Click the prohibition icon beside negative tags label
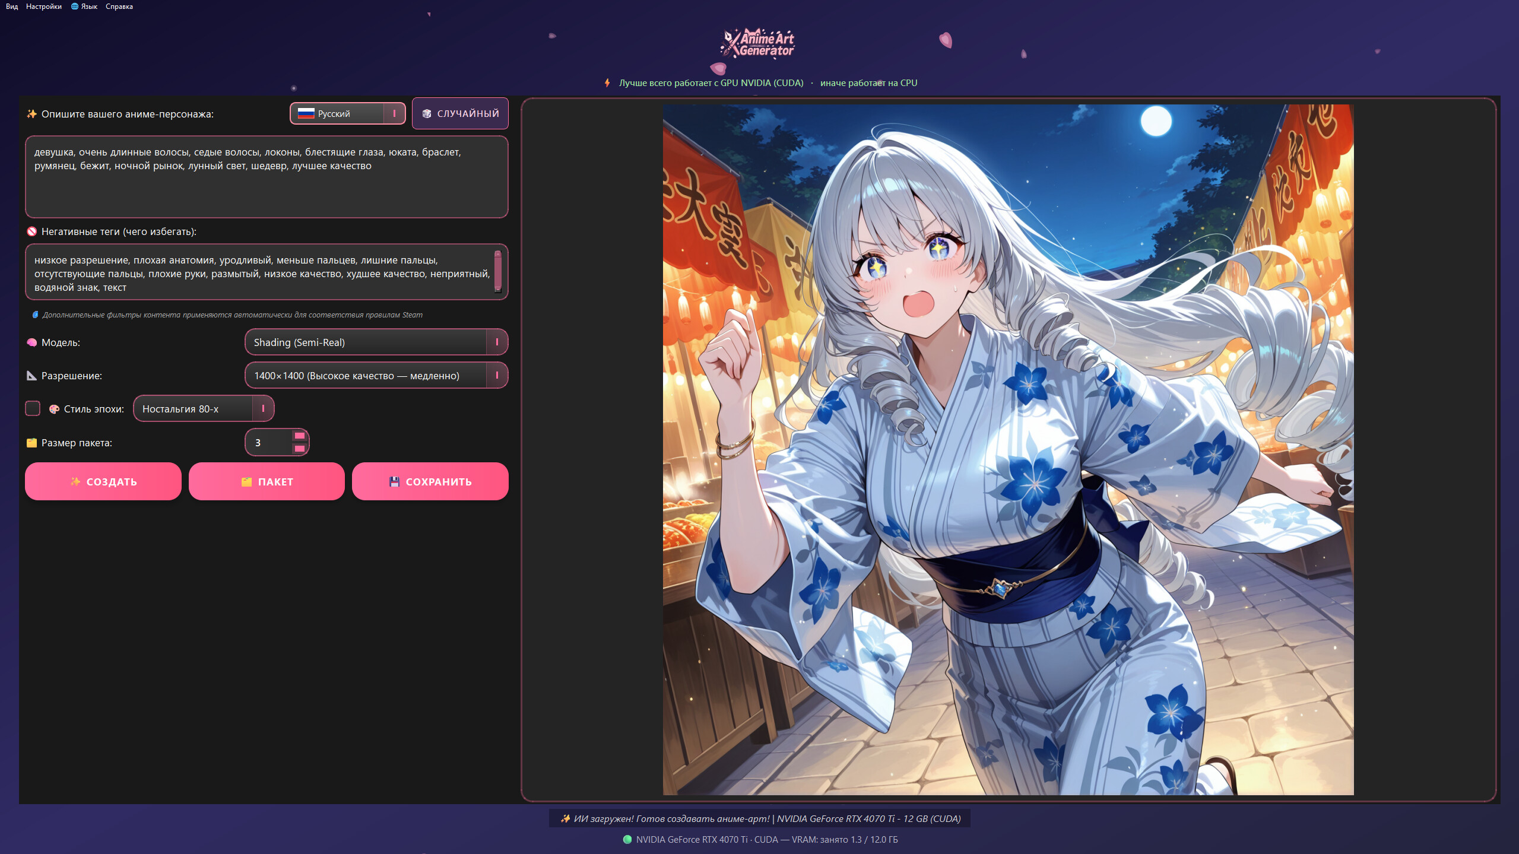This screenshot has height=854, width=1519. point(32,231)
